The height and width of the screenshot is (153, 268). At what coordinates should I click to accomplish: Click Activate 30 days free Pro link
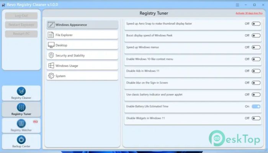249,13
